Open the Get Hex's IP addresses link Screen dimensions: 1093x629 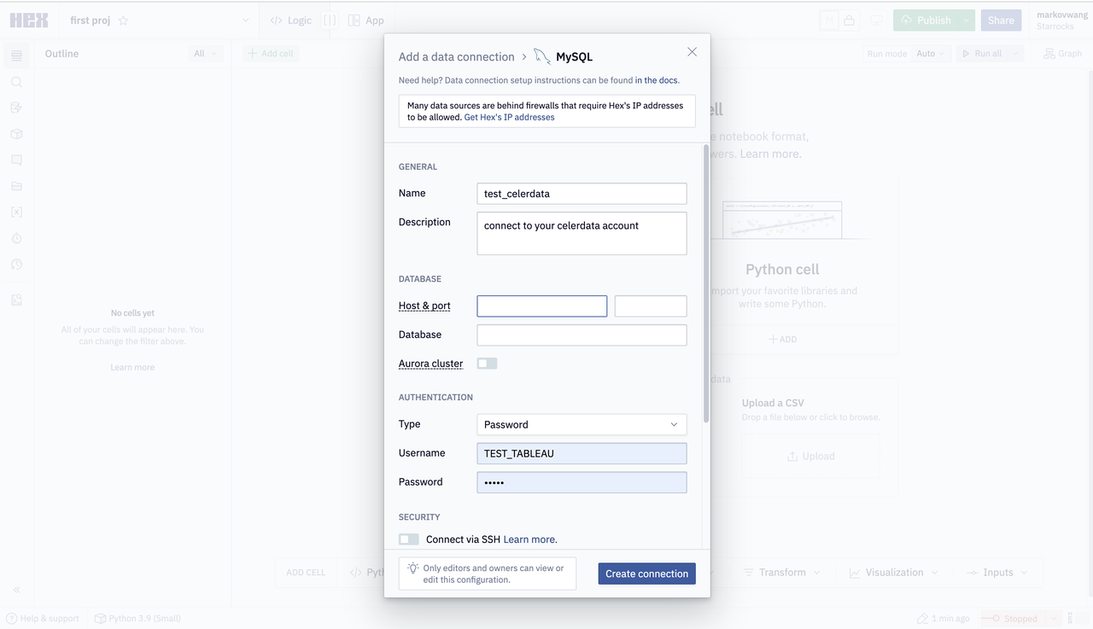[509, 118]
